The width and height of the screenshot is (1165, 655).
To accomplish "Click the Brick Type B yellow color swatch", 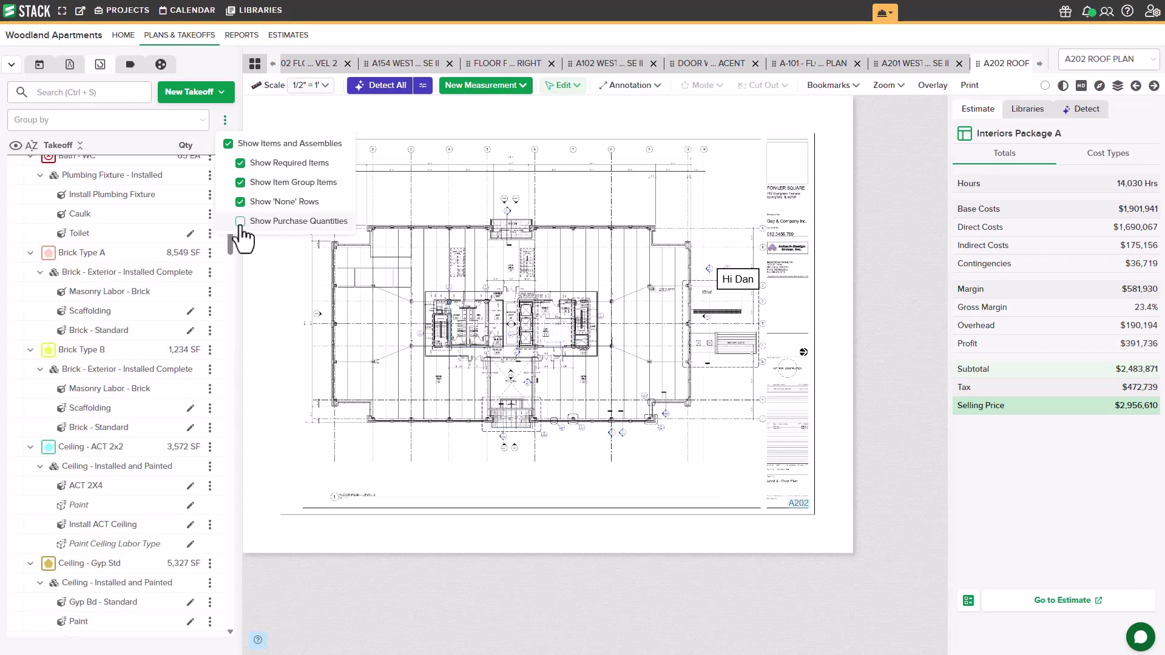I will point(49,350).
